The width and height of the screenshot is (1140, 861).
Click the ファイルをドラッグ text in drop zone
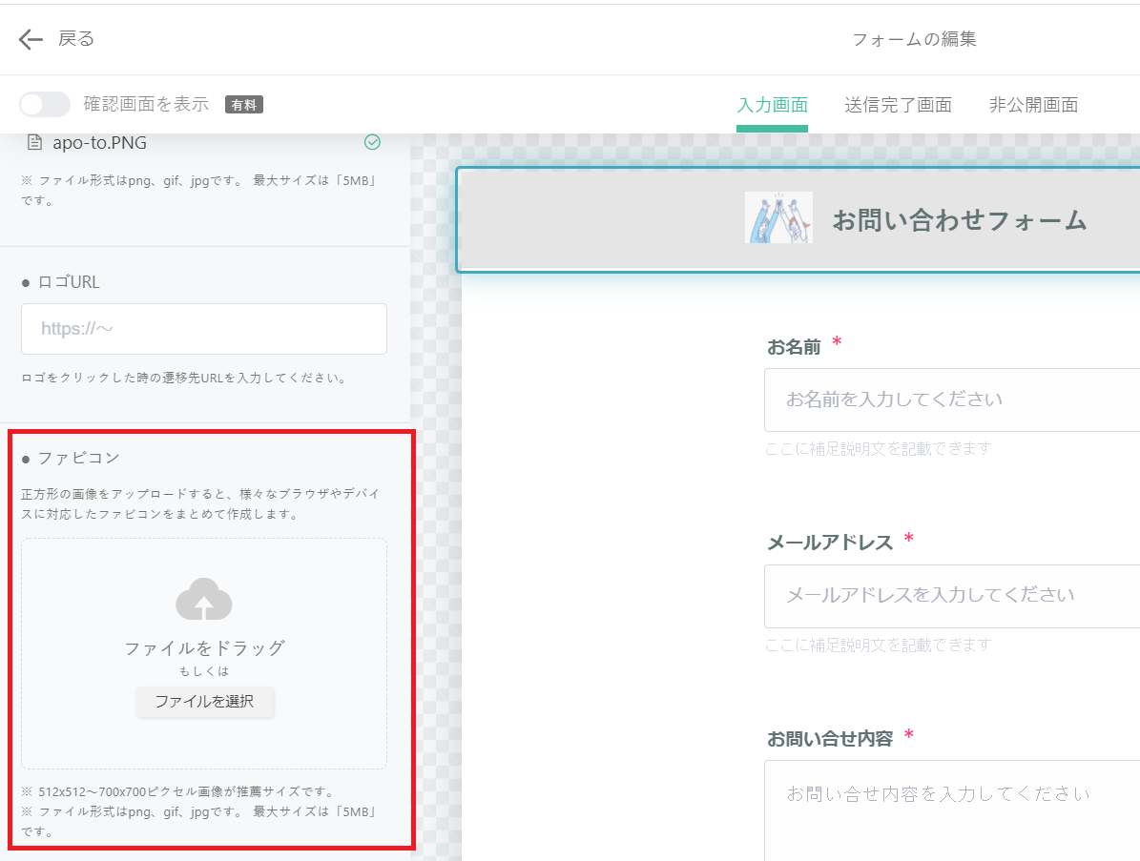pyautogui.click(x=204, y=648)
